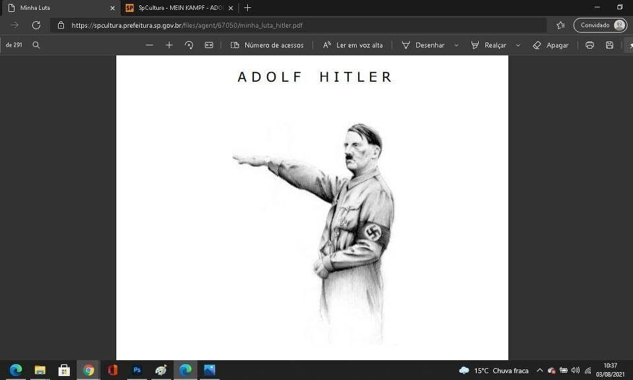Zoom out of the PDF page

(150, 45)
